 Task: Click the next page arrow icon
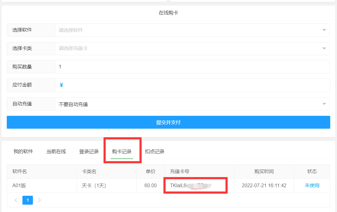click(39, 200)
